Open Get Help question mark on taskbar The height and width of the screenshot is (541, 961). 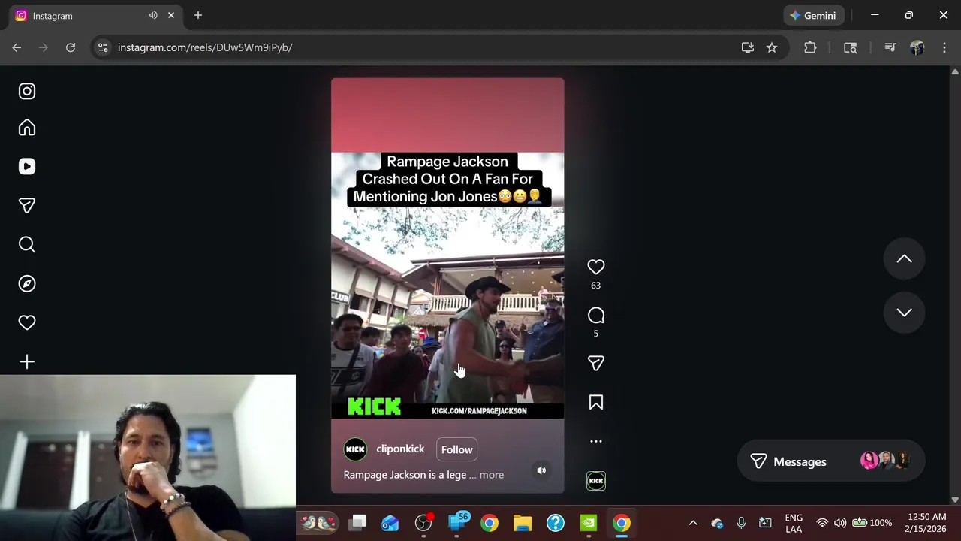click(556, 523)
